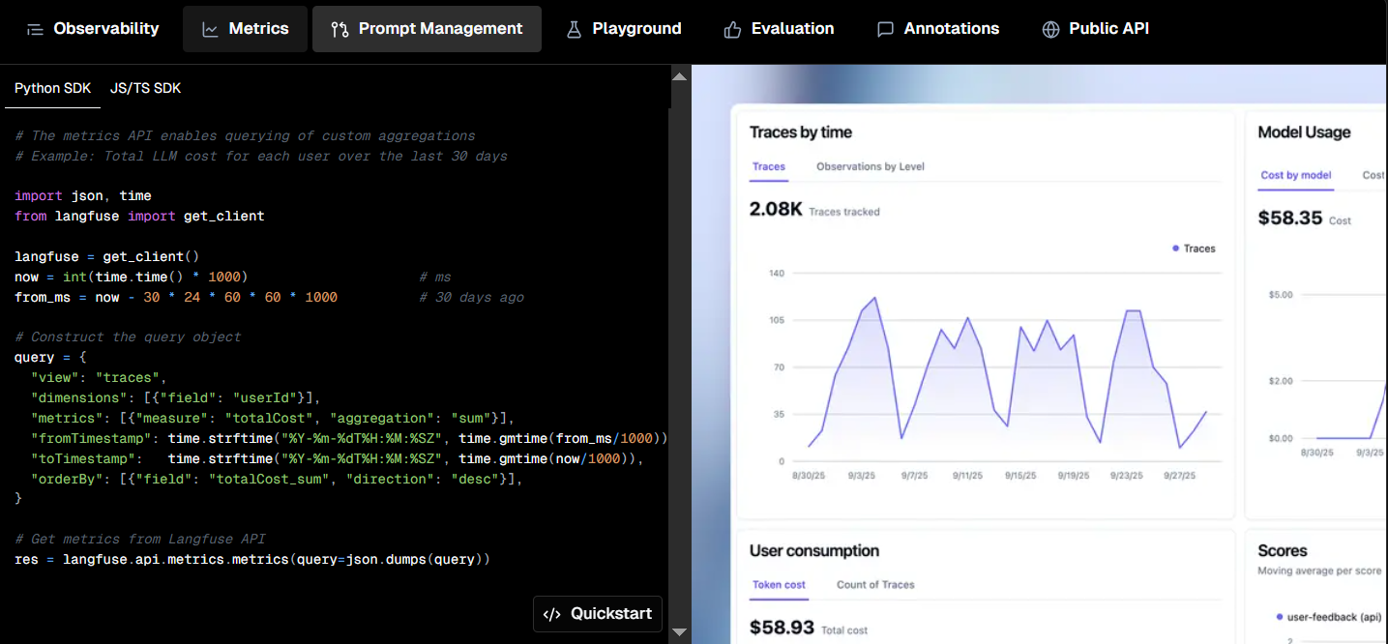The image size is (1388, 644).
Task: Select Traces tab in Traces by time
Action: tap(769, 166)
